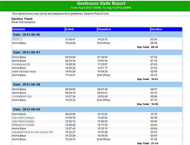Viewport: 190px width, 145px height.
Task: Click arrival time 08:53:39
Action: click(x=70, y=61)
